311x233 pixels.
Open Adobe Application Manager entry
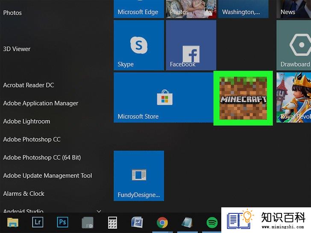click(41, 103)
